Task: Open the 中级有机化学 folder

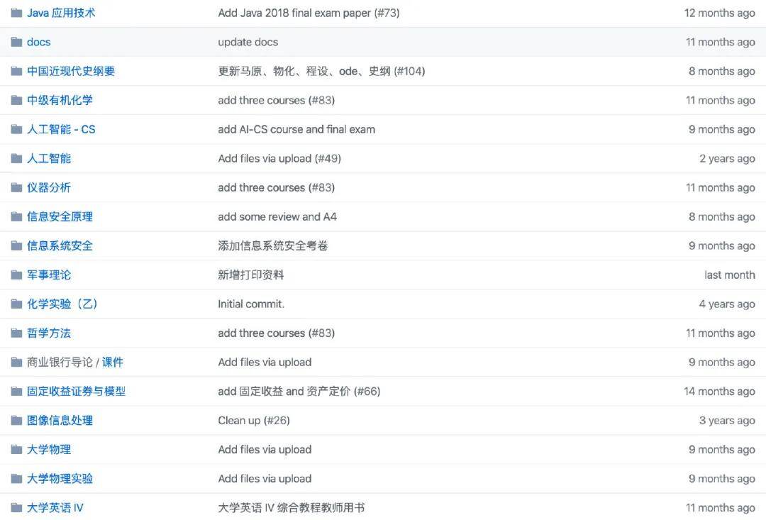Action: click(60, 100)
